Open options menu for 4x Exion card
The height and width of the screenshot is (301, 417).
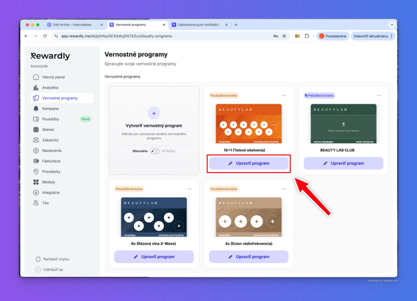284,189
